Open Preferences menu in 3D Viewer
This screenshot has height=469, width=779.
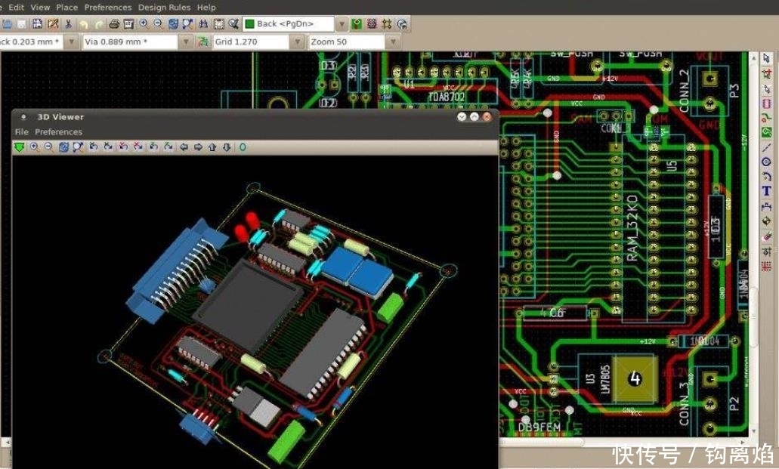tap(58, 131)
